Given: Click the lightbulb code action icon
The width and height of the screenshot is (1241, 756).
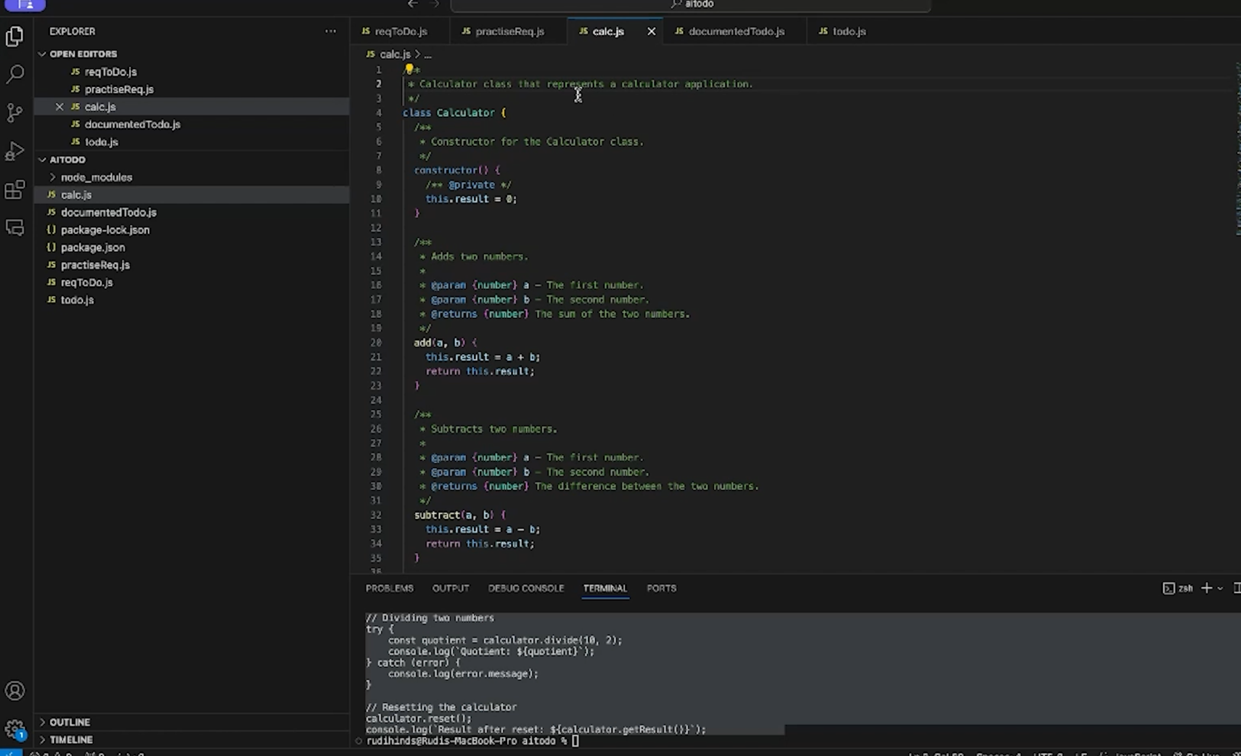Looking at the screenshot, I should pyautogui.click(x=409, y=68).
